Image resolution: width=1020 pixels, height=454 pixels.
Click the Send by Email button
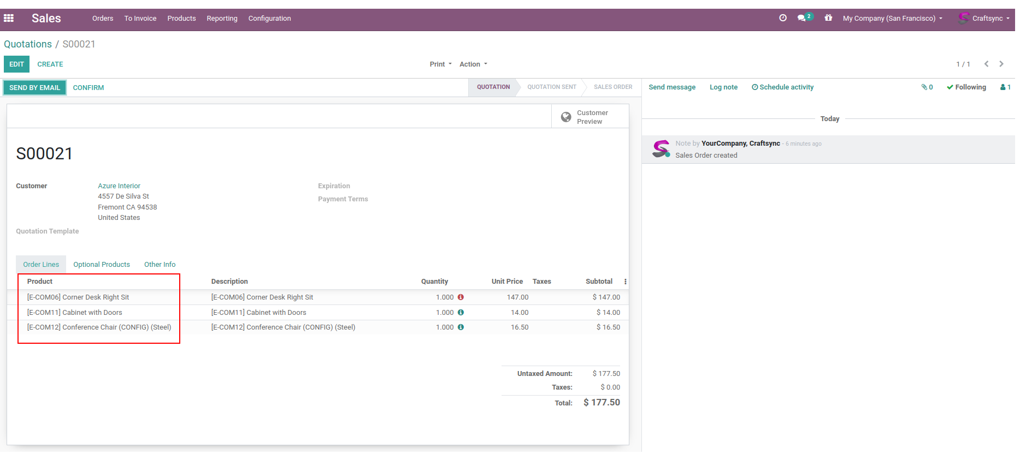[34, 88]
